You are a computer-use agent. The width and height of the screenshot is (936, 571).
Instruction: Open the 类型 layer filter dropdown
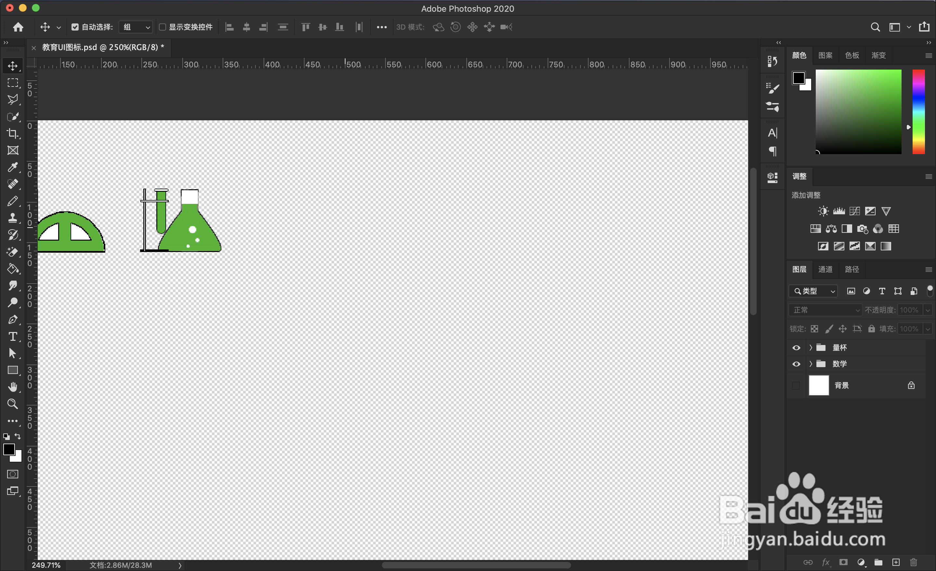[x=813, y=291]
